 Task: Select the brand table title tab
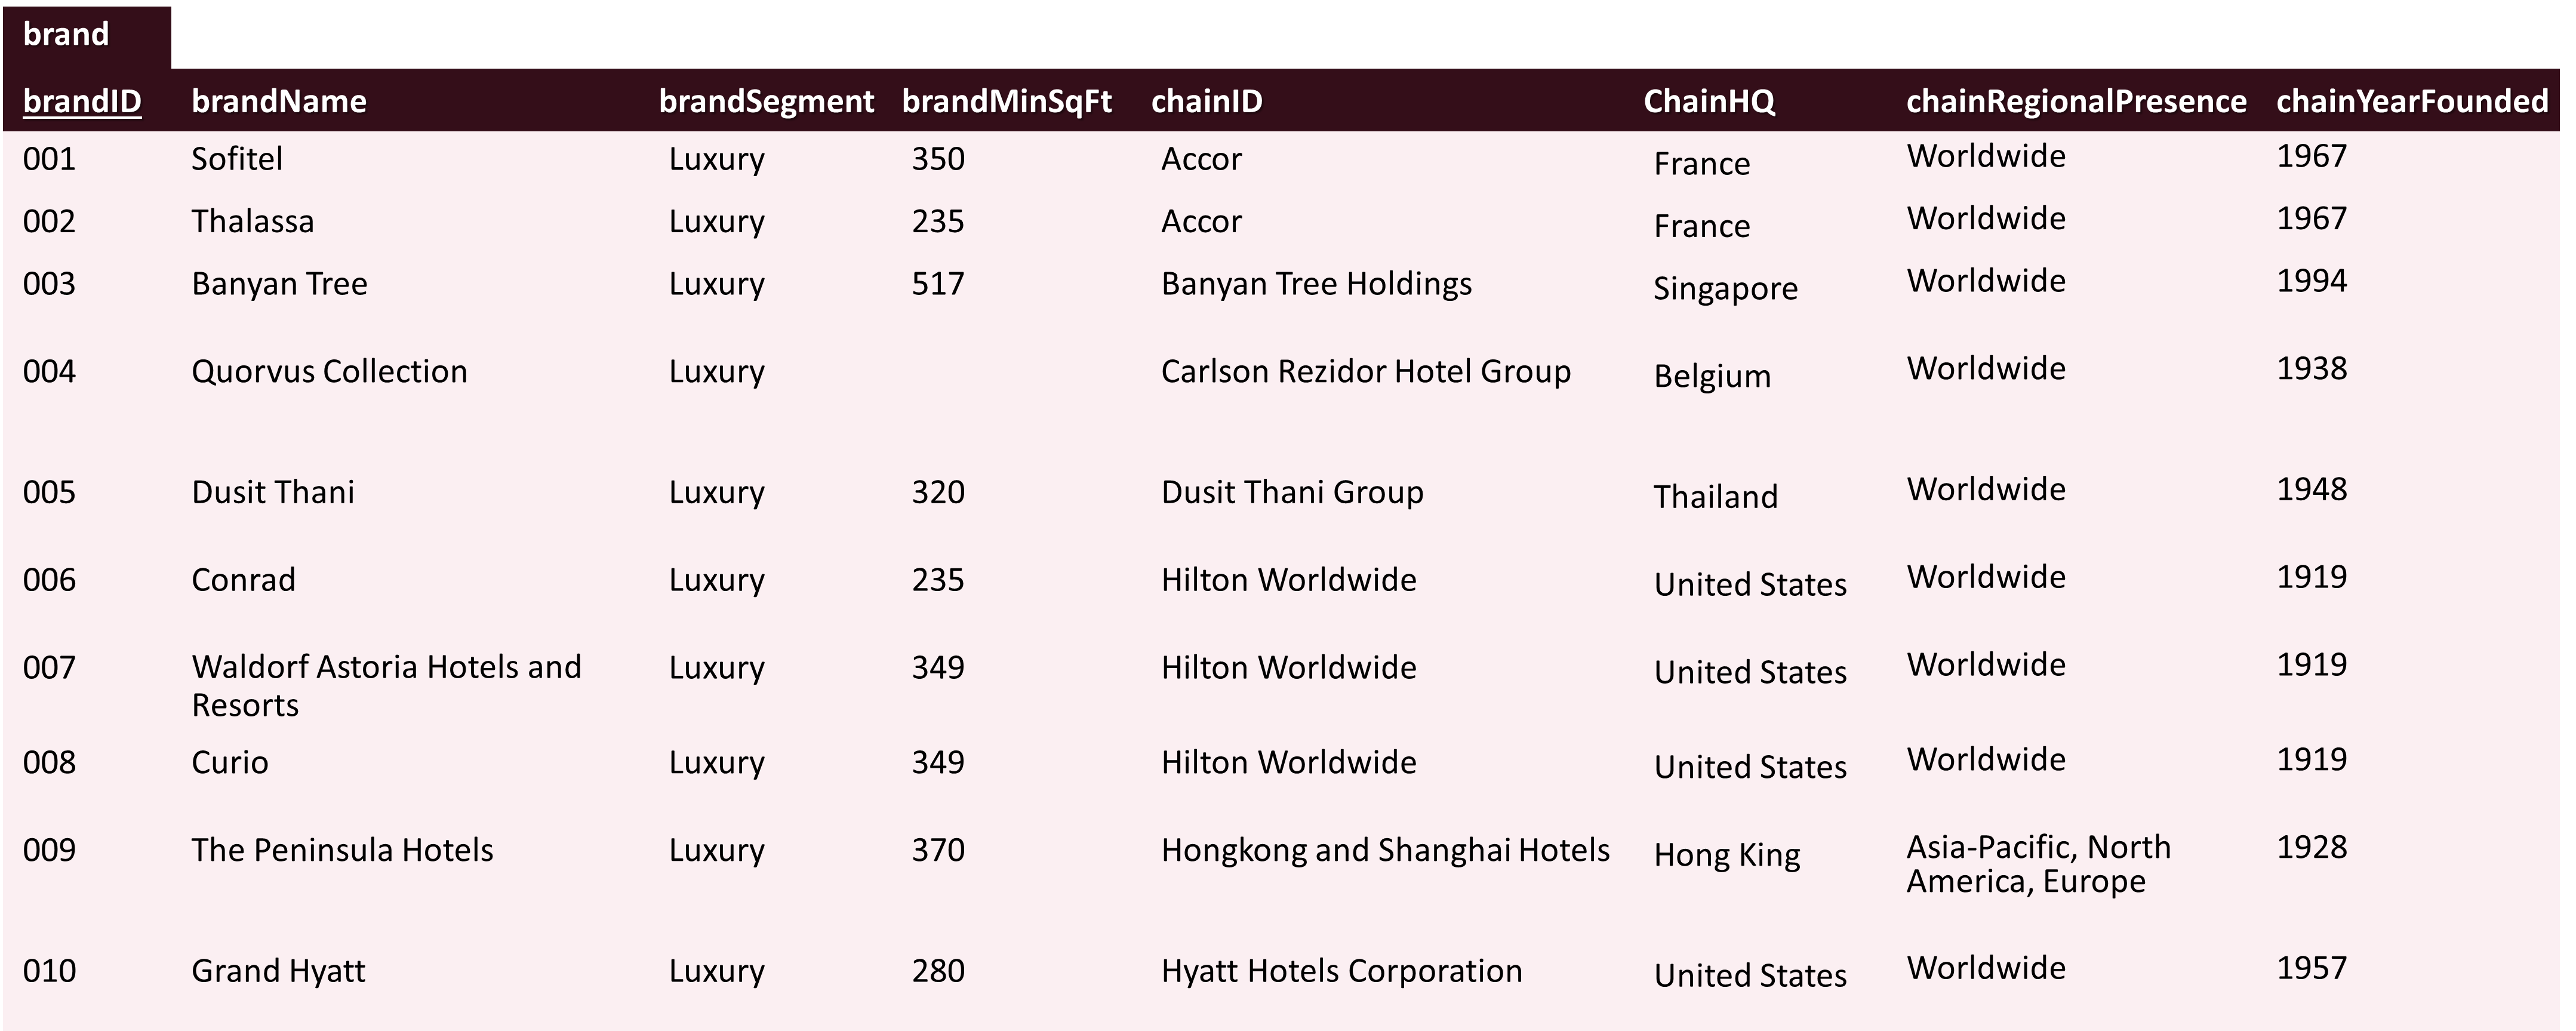(x=87, y=36)
